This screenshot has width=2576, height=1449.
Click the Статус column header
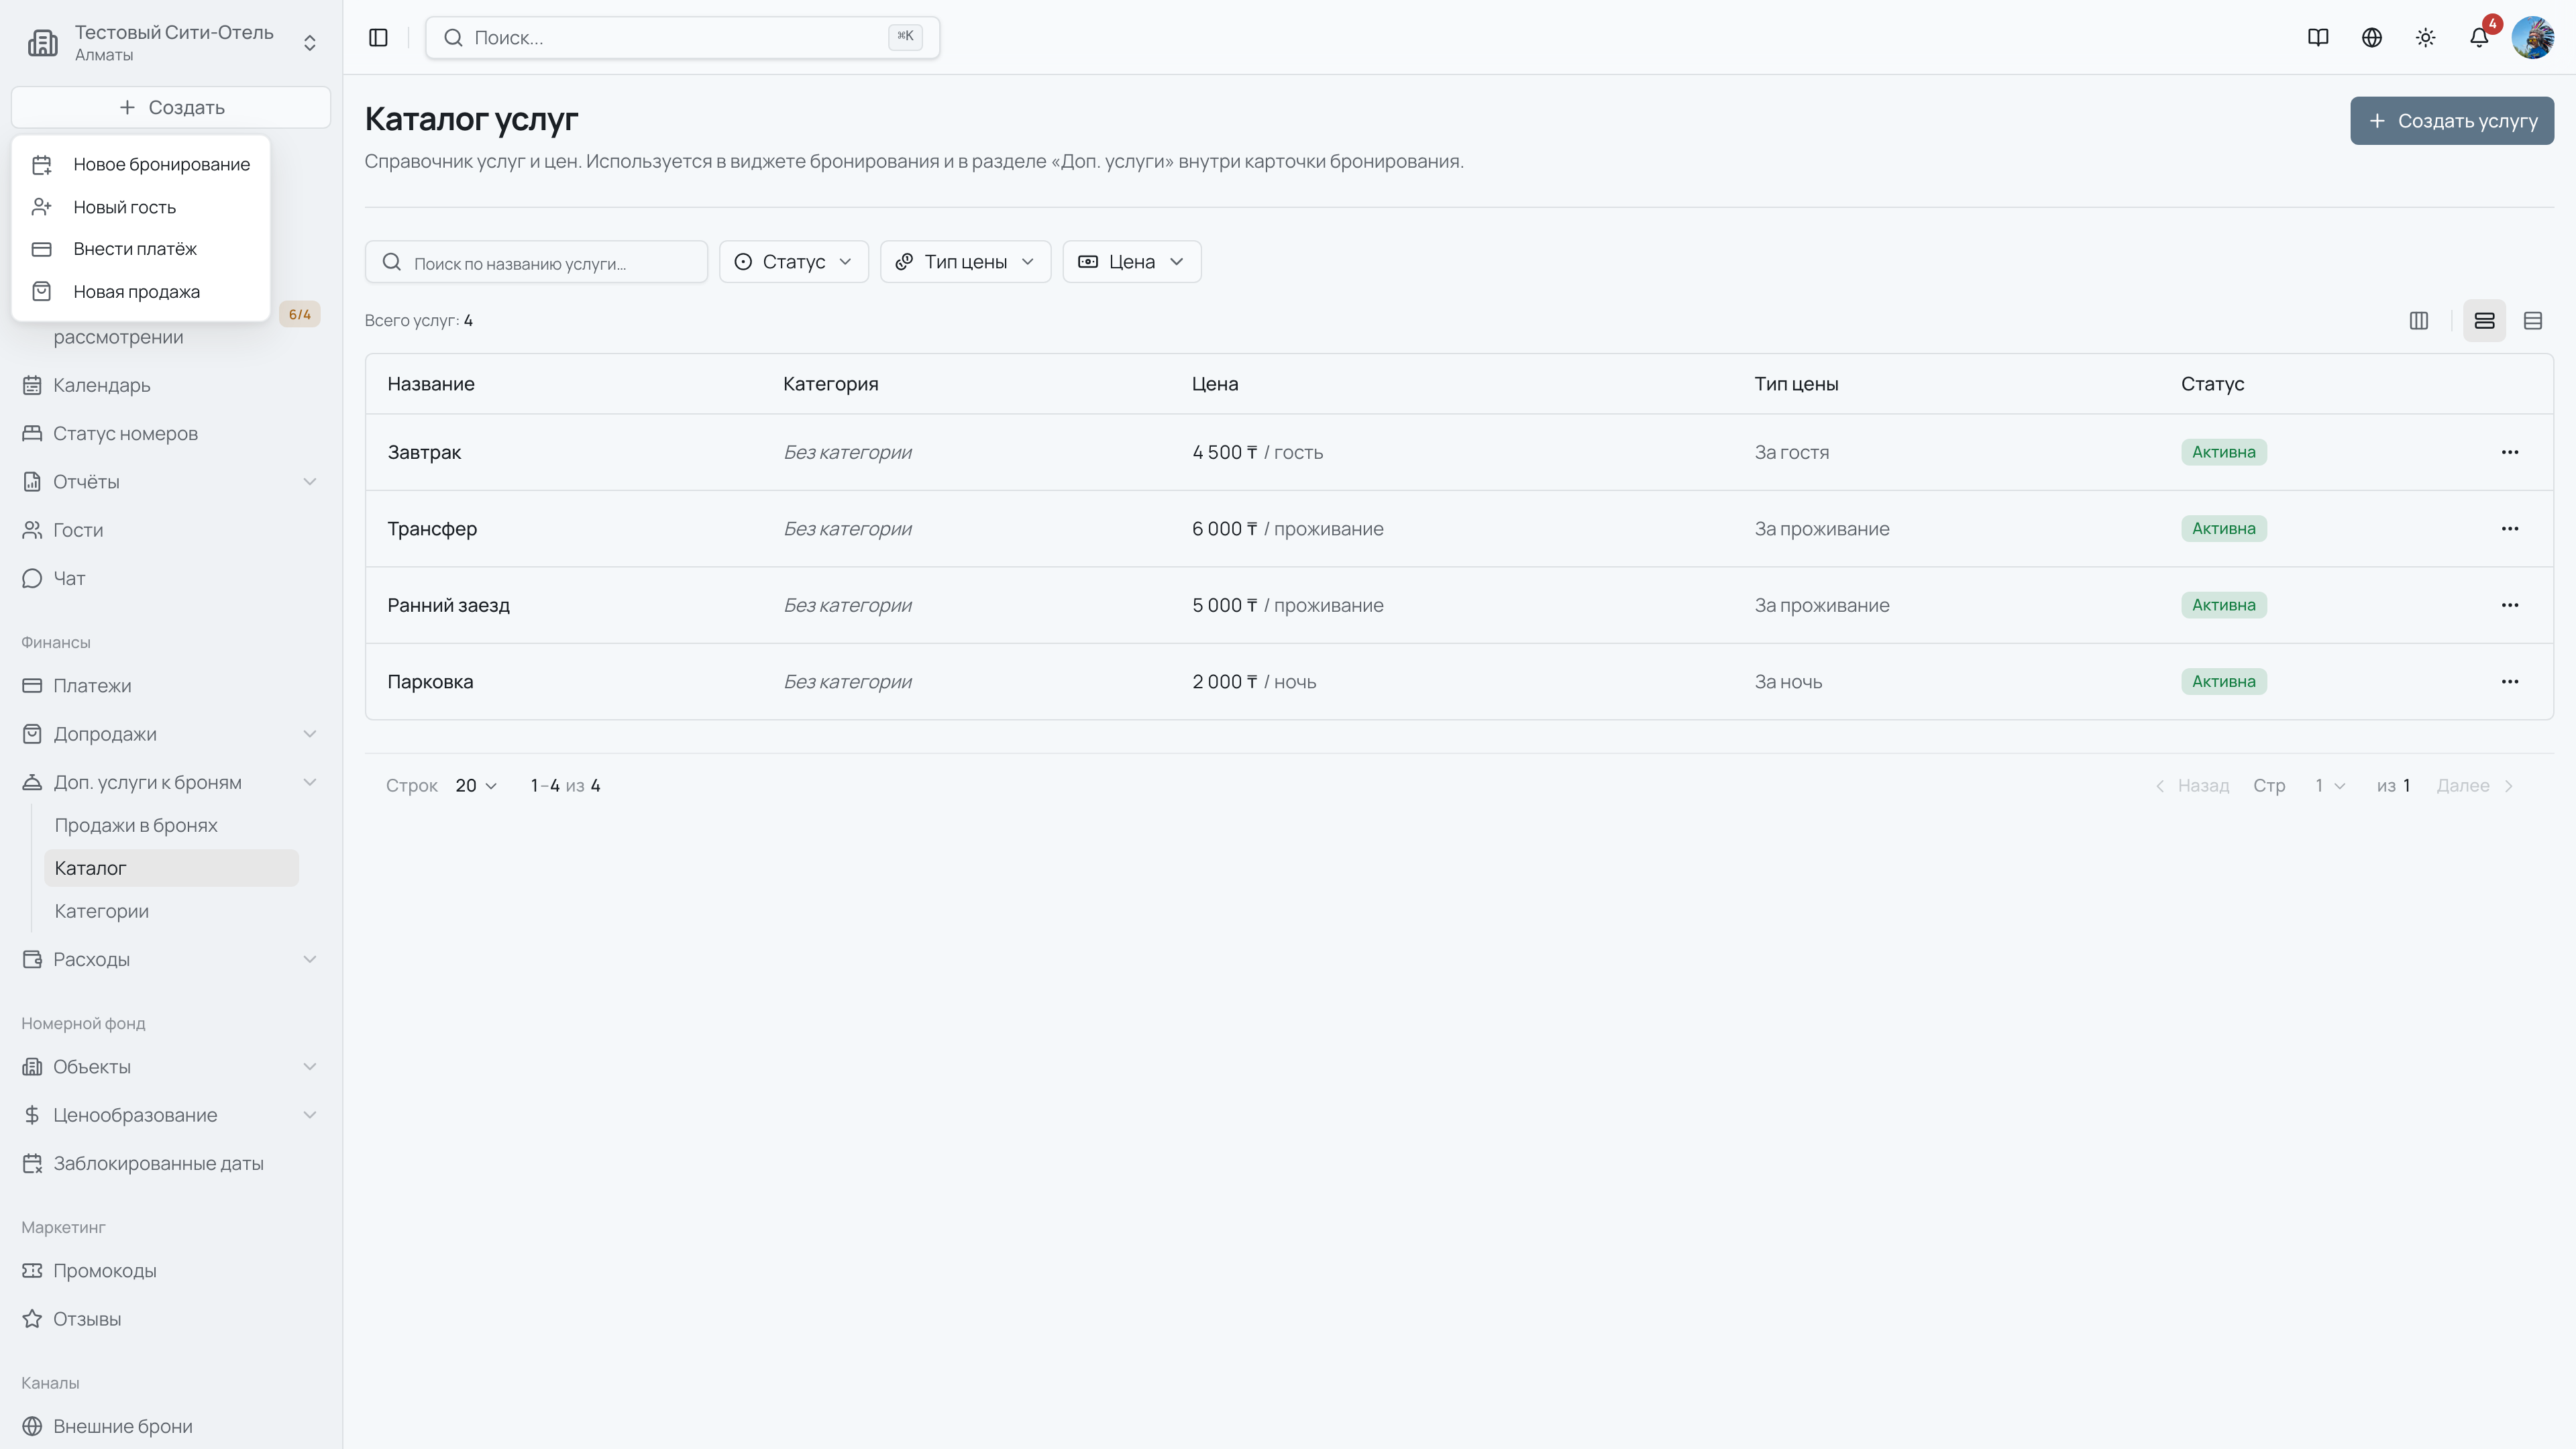tap(2212, 385)
